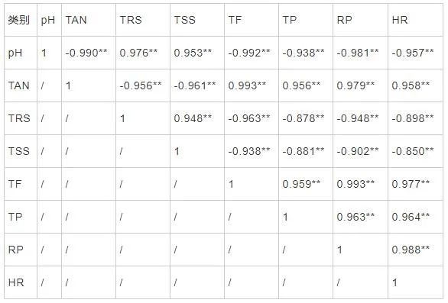The height and width of the screenshot is (303, 448).
Task: Click the 0.948** value in TRS row
Action: tap(193, 118)
